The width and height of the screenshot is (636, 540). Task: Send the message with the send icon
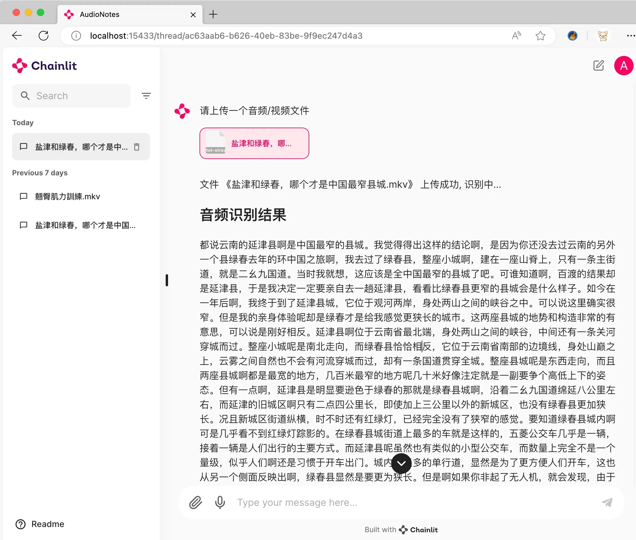[607, 502]
